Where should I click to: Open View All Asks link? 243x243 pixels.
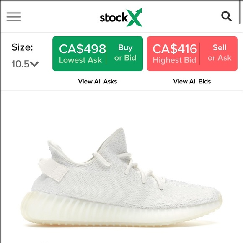tap(98, 81)
